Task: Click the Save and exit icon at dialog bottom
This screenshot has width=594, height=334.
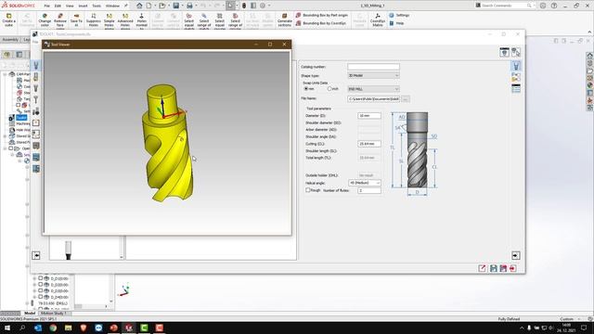Action: coord(503,268)
